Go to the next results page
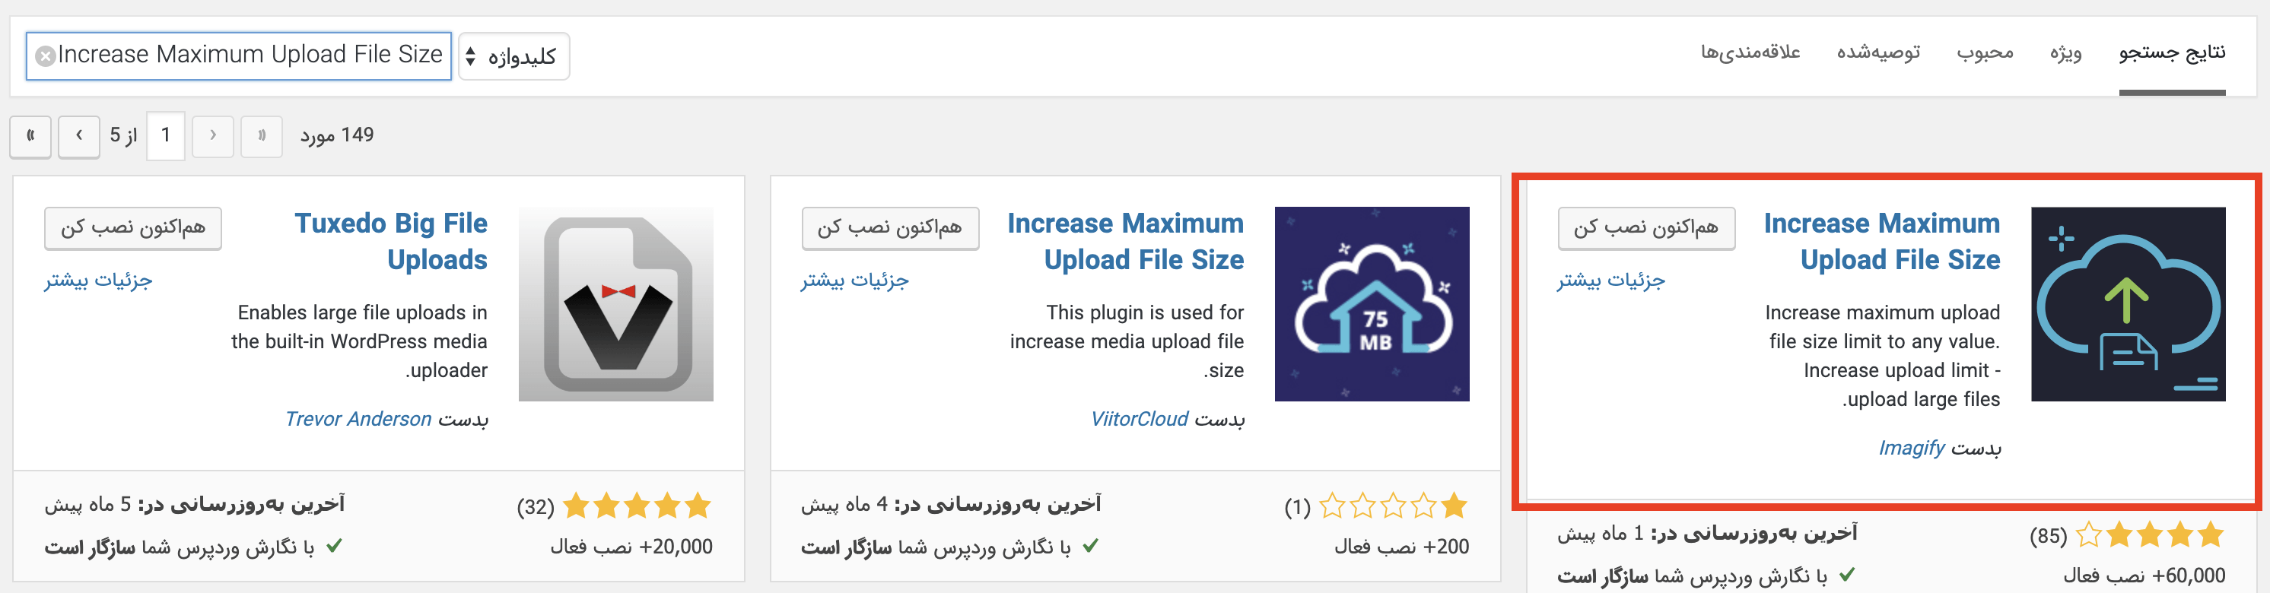The width and height of the screenshot is (2270, 593). [x=79, y=135]
